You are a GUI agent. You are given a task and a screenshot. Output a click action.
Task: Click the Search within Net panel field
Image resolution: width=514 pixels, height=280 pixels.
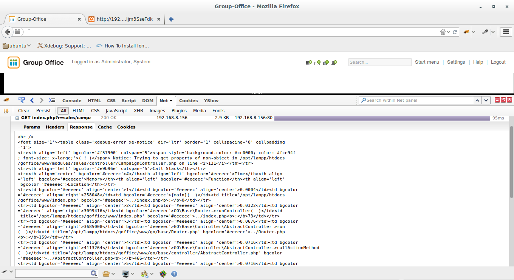point(416,100)
